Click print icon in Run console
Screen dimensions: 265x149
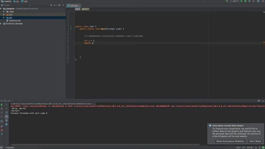point(7,120)
